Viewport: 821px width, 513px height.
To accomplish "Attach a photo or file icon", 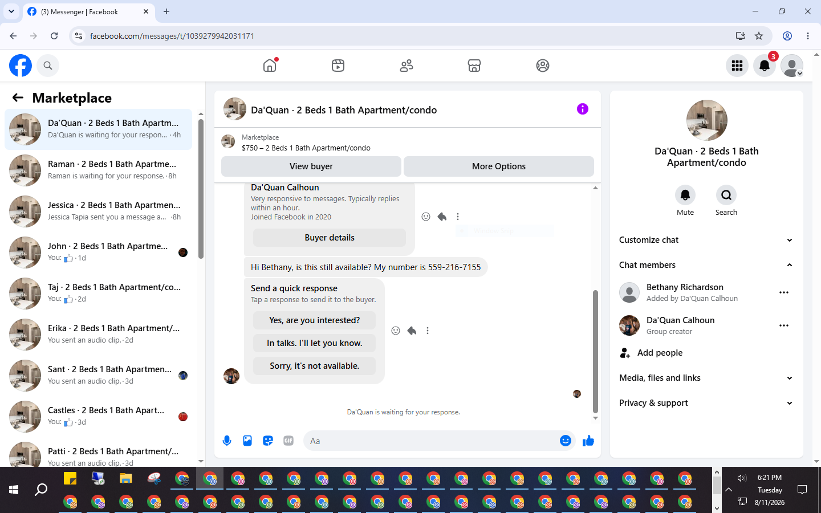I will pyautogui.click(x=247, y=441).
